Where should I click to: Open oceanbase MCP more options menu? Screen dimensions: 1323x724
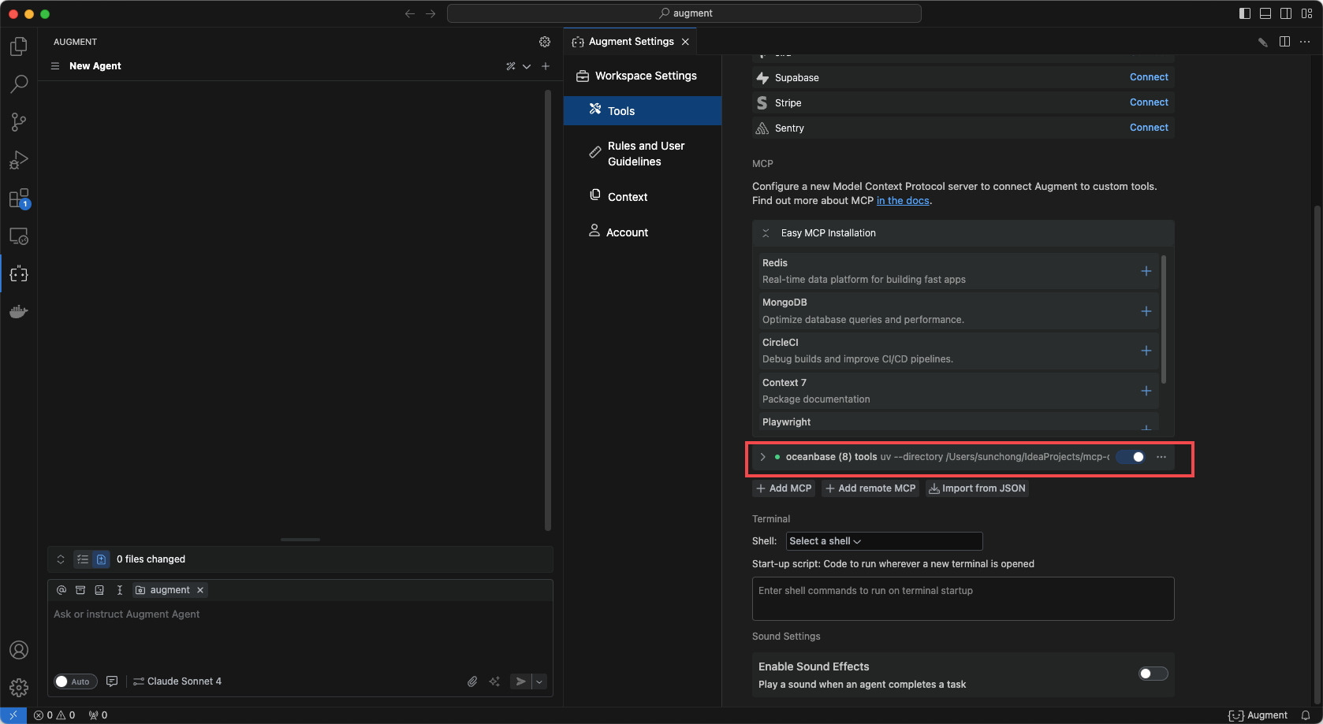(1161, 457)
